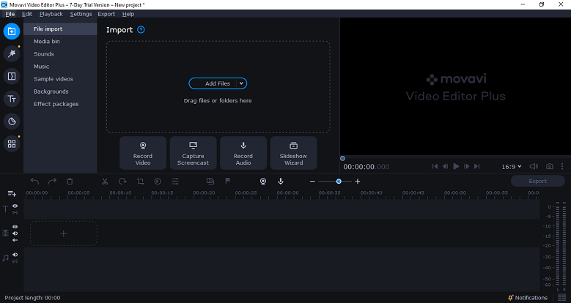Rotate clip using the rotate icon
The height and width of the screenshot is (303, 571).
(x=122, y=182)
